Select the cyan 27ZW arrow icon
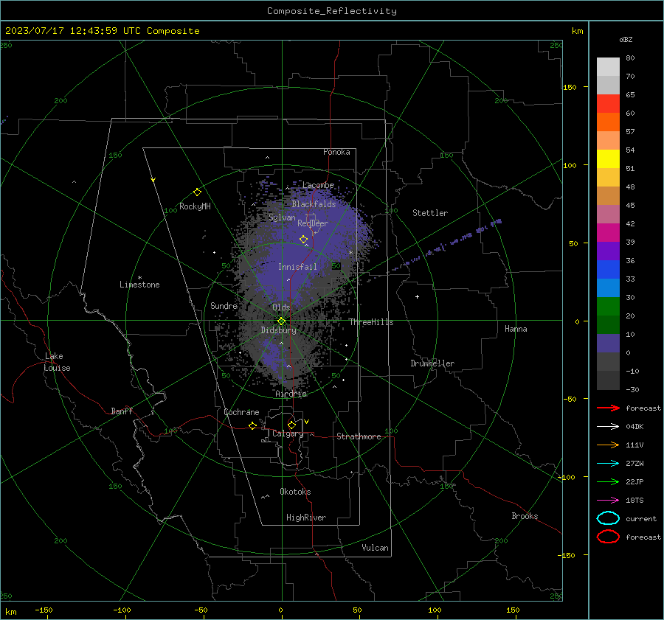This screenshot has height=620, width=664. click(608, 463)
